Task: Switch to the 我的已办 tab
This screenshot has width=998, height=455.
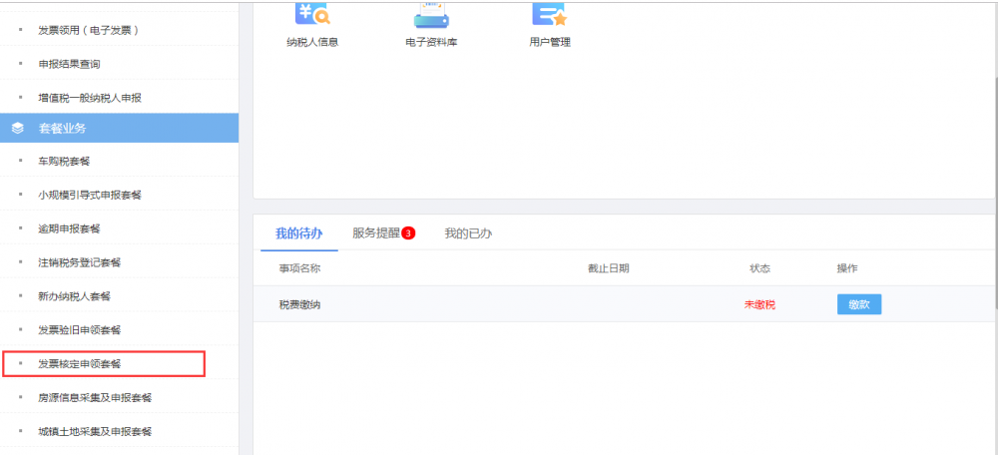Action: (468, 233)
